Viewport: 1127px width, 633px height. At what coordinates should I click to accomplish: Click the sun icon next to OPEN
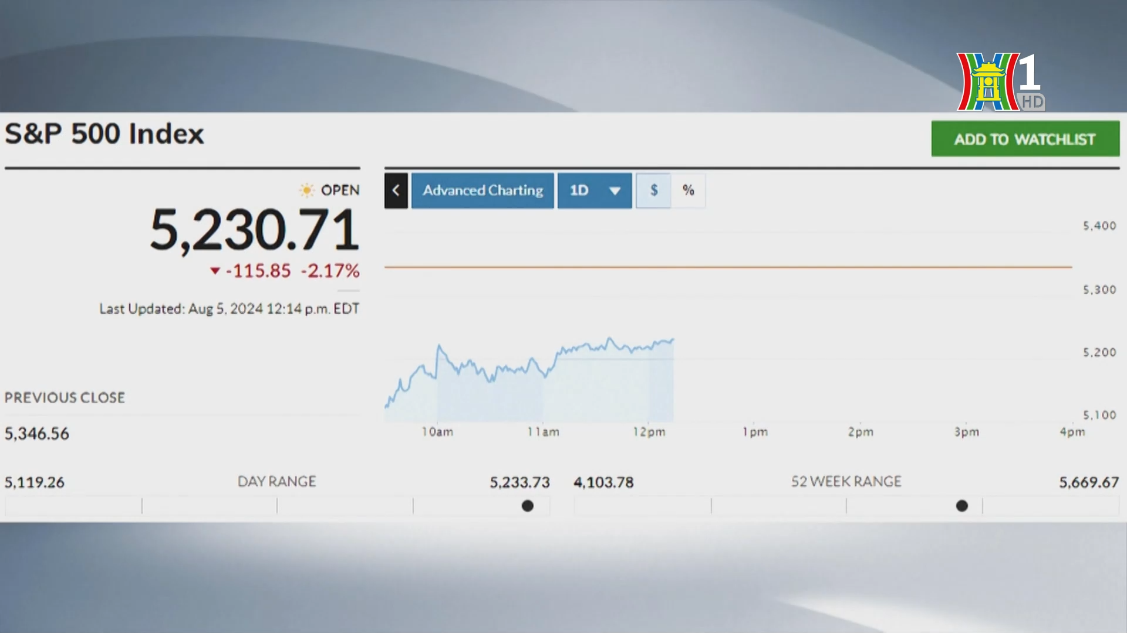[x=306, y=190]
